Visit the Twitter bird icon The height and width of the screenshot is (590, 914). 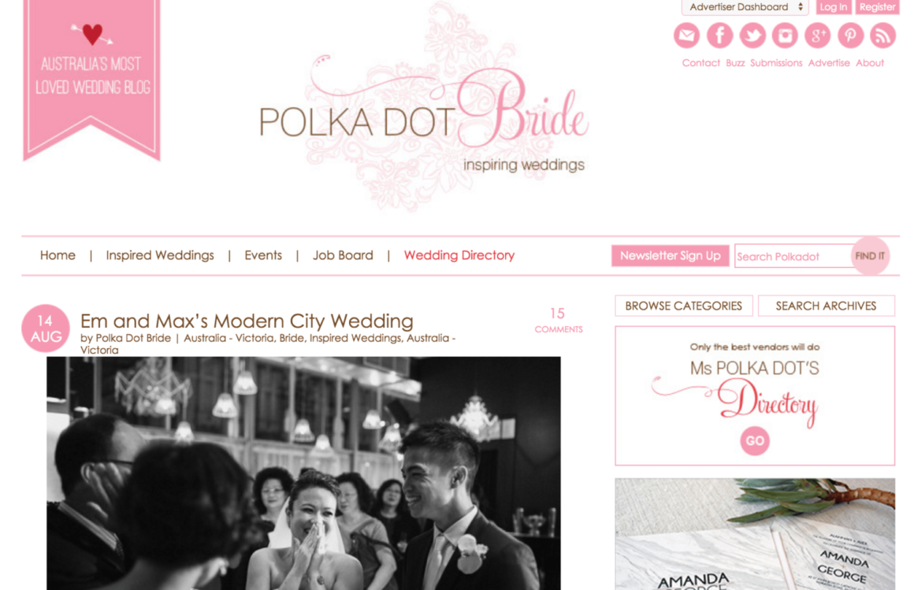(752, 35)
